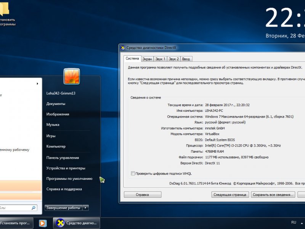Click the RU language indicator
Viewport: 305px width, 229px height.
[x=294, y=223]
